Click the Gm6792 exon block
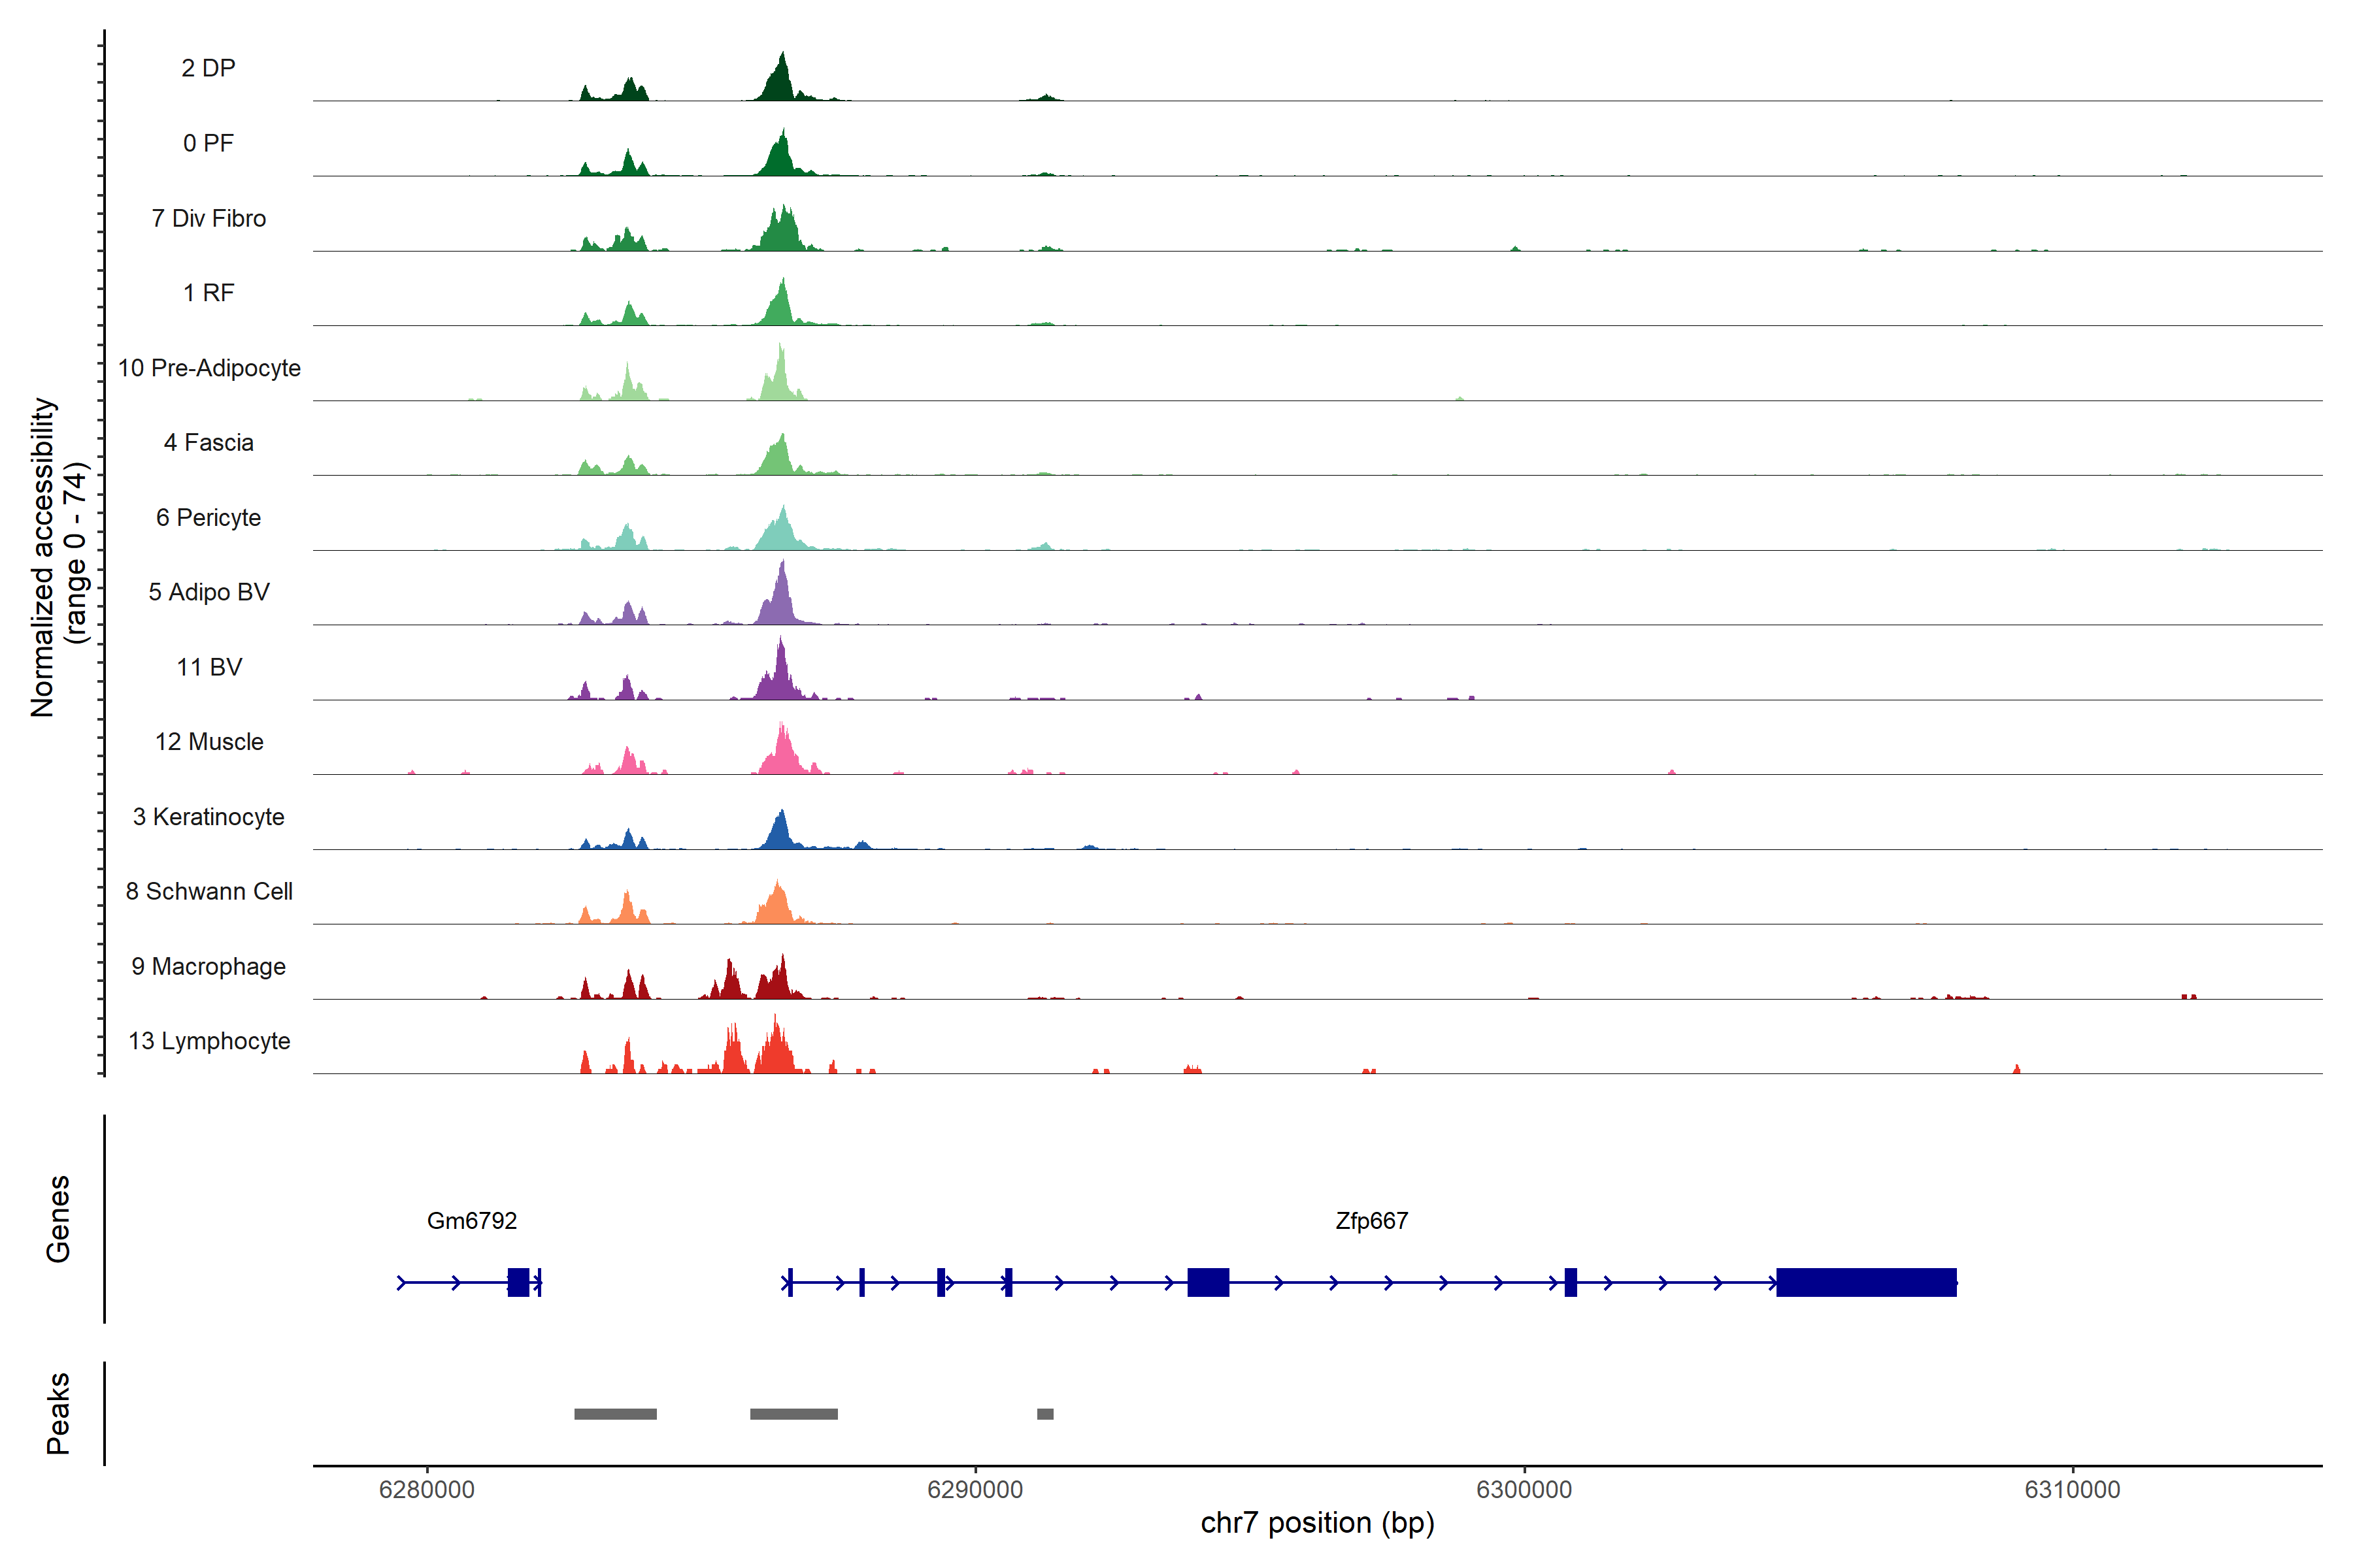 click(518, 1282)
